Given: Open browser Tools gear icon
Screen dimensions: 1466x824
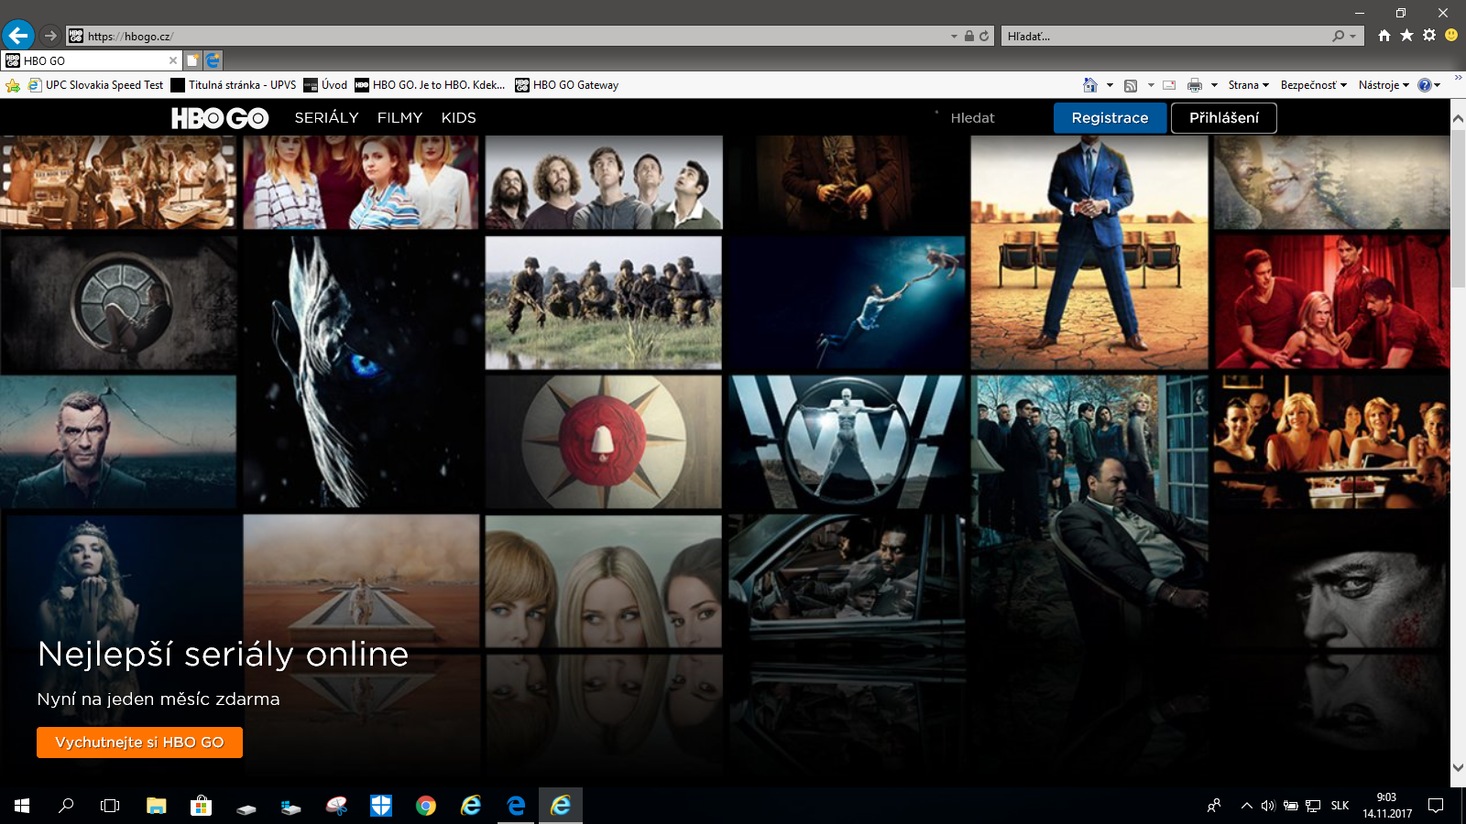Looking at the screenshot, I should pyautogui.click(x=1429, y=35).
